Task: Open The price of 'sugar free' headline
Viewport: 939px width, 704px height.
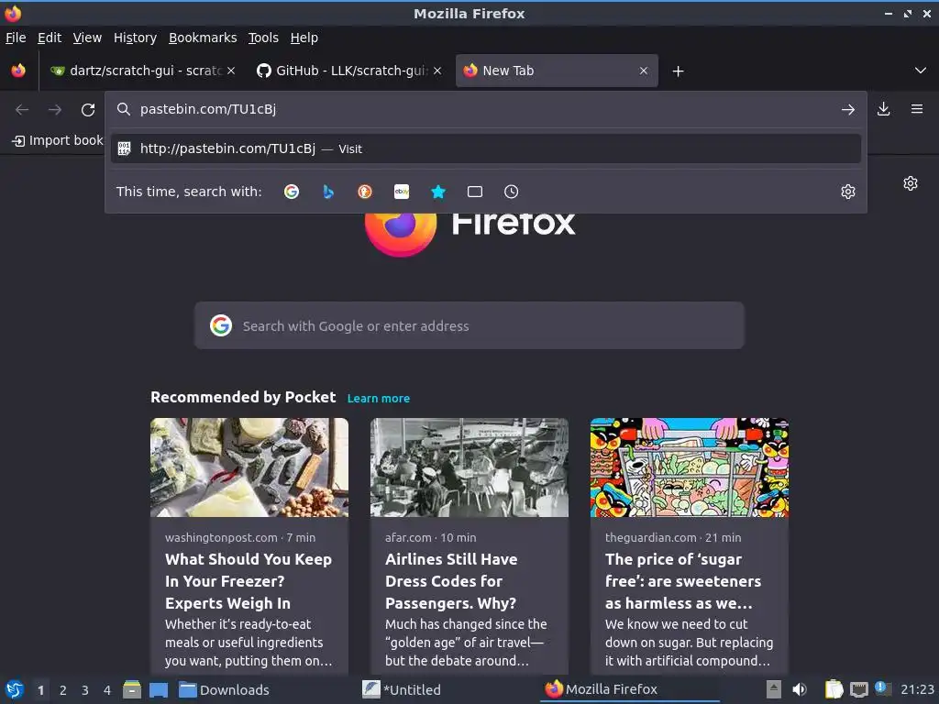Action: [x=683, y=581]
